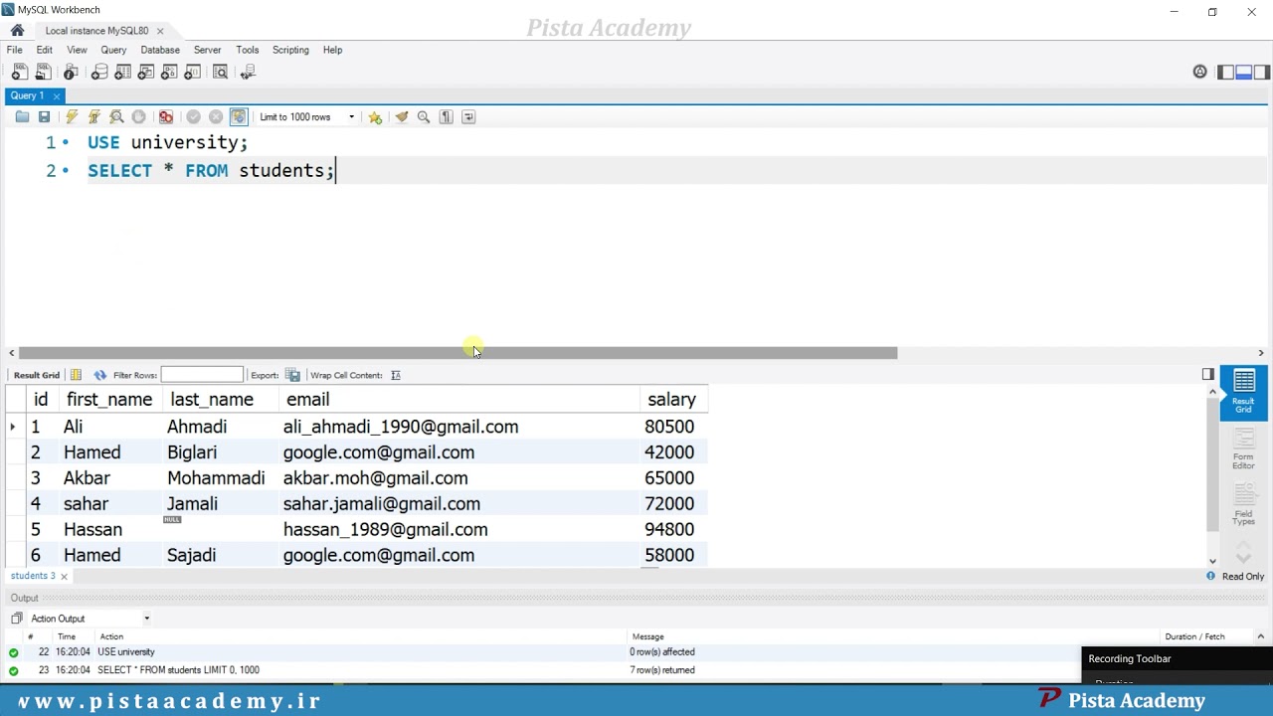Click the editor horizontal scrollbar

[457, 353]
